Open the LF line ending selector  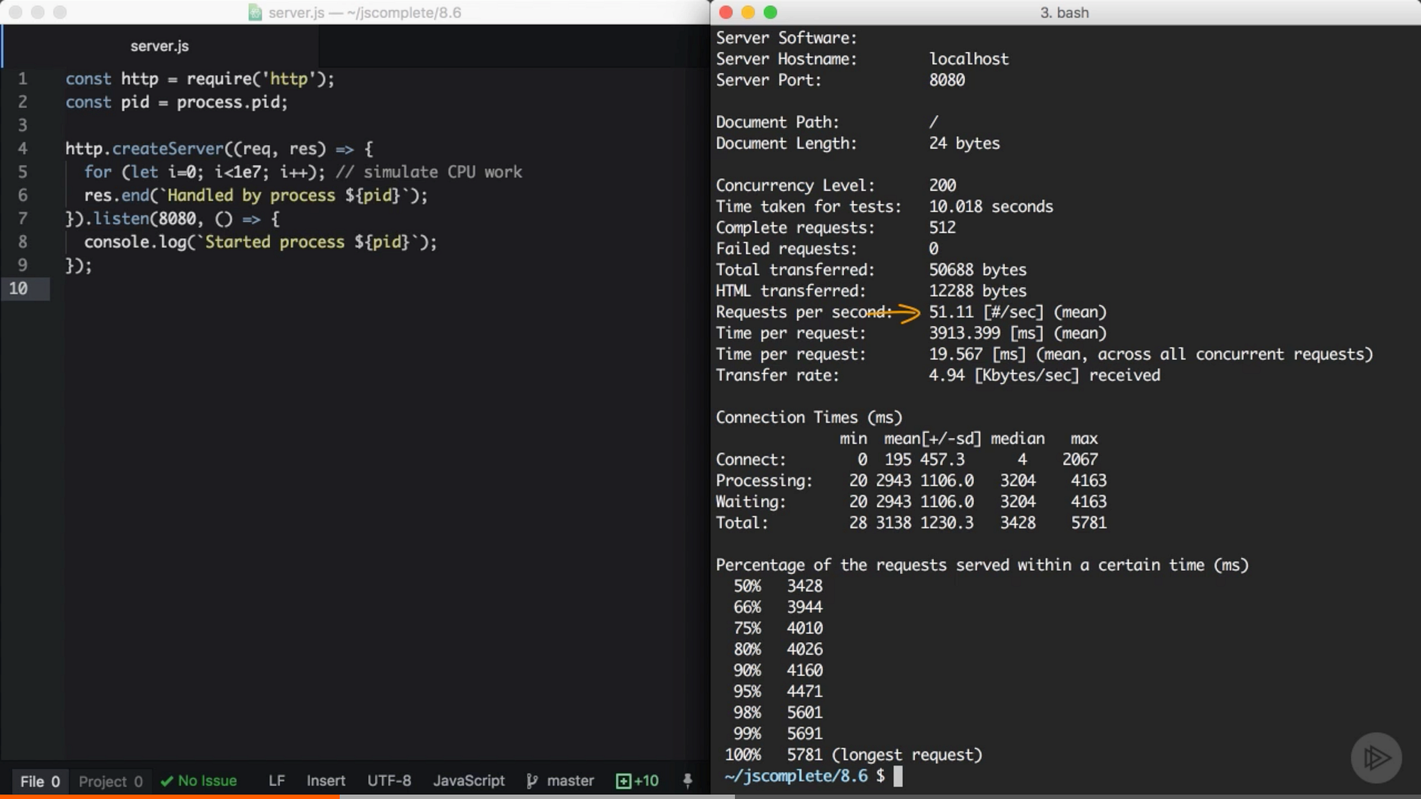(276, 781)
